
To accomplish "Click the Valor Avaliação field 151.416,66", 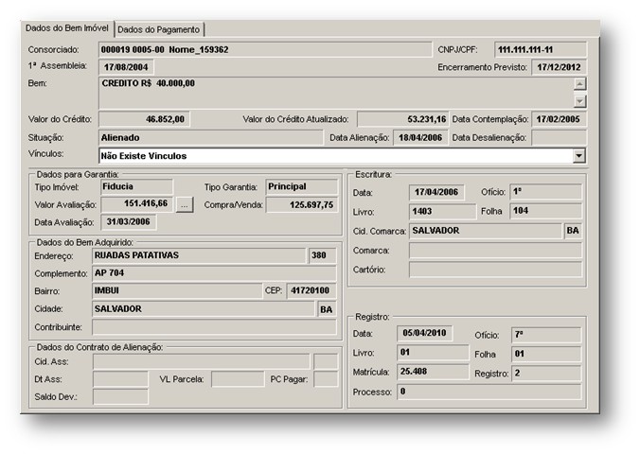I will pos(136,204).
